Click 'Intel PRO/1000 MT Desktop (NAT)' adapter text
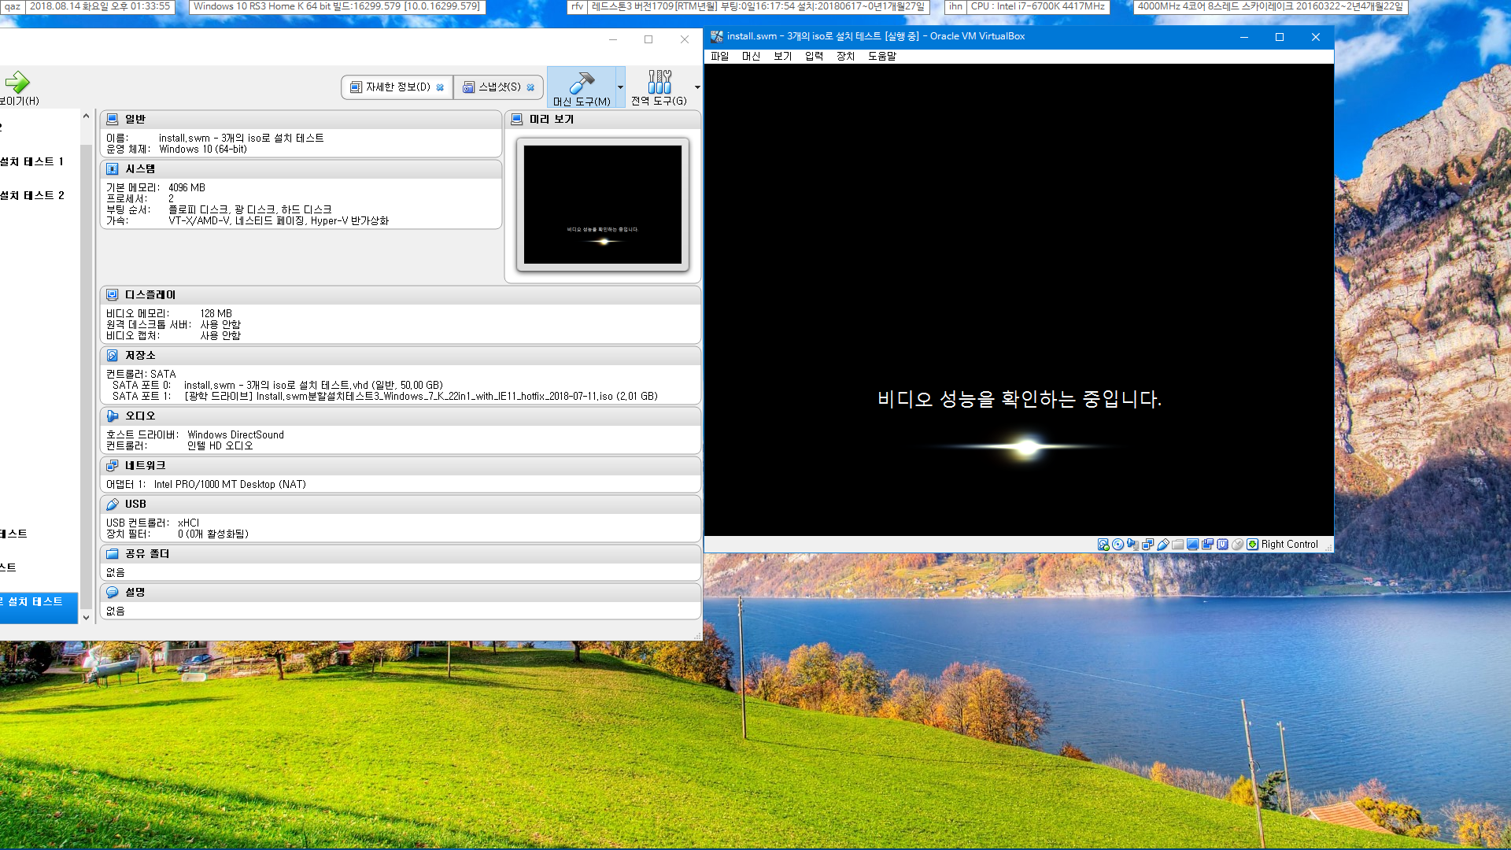 230,484
